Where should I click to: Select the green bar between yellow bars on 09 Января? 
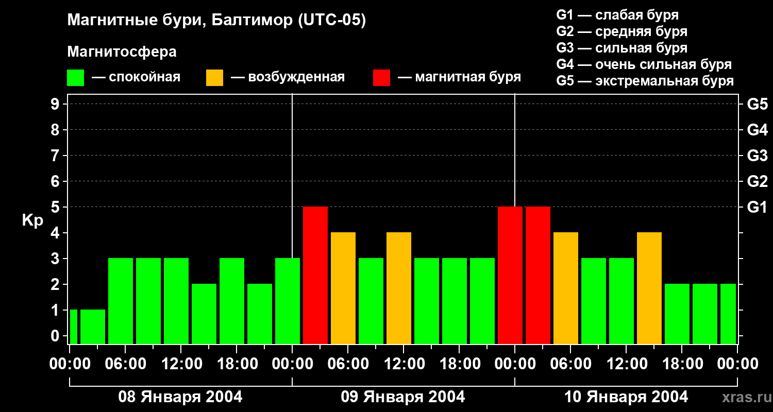(371, 301)
